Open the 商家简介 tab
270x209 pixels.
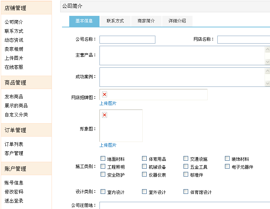pos(146,21)
